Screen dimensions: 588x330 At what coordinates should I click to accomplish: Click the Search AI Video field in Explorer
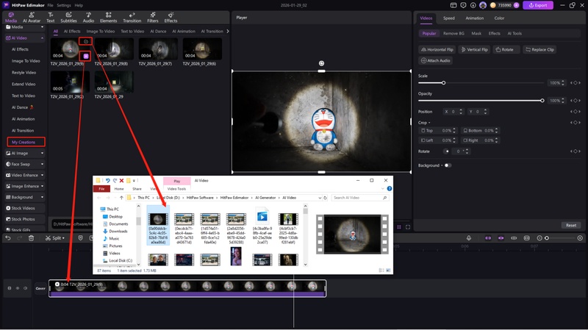[359, 198]
